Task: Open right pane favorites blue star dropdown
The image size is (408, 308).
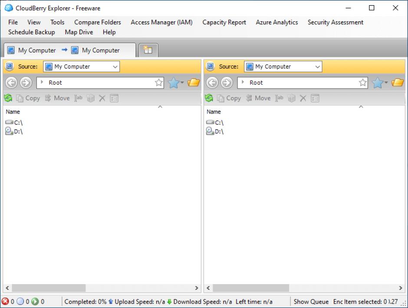Action: coord(380,83)
